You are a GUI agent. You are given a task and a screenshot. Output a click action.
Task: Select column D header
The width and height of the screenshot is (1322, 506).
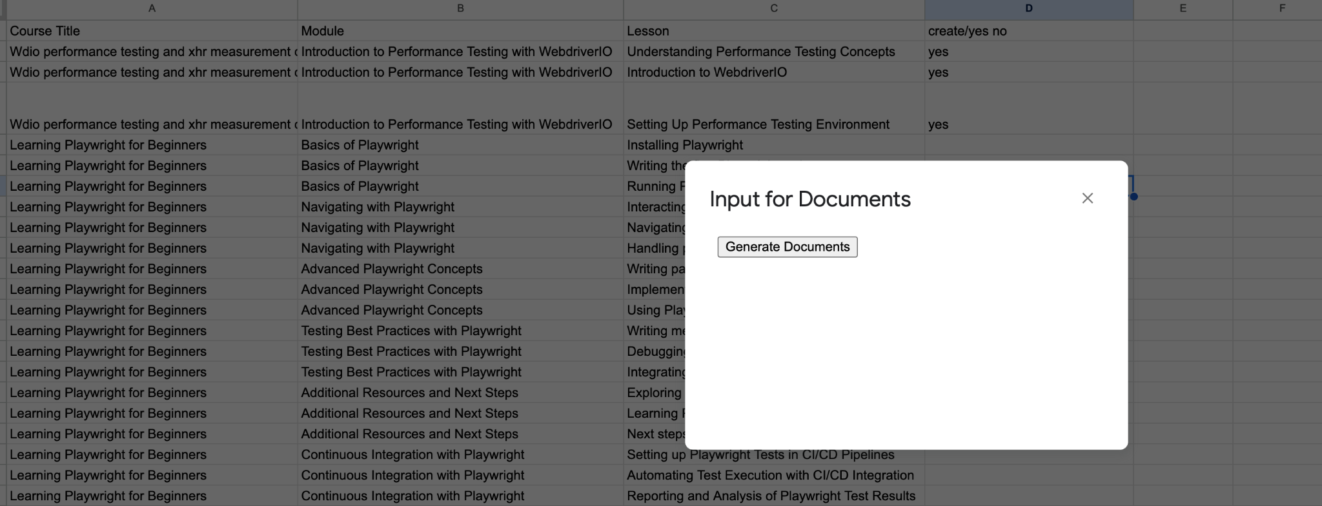tap(1029, 8)
